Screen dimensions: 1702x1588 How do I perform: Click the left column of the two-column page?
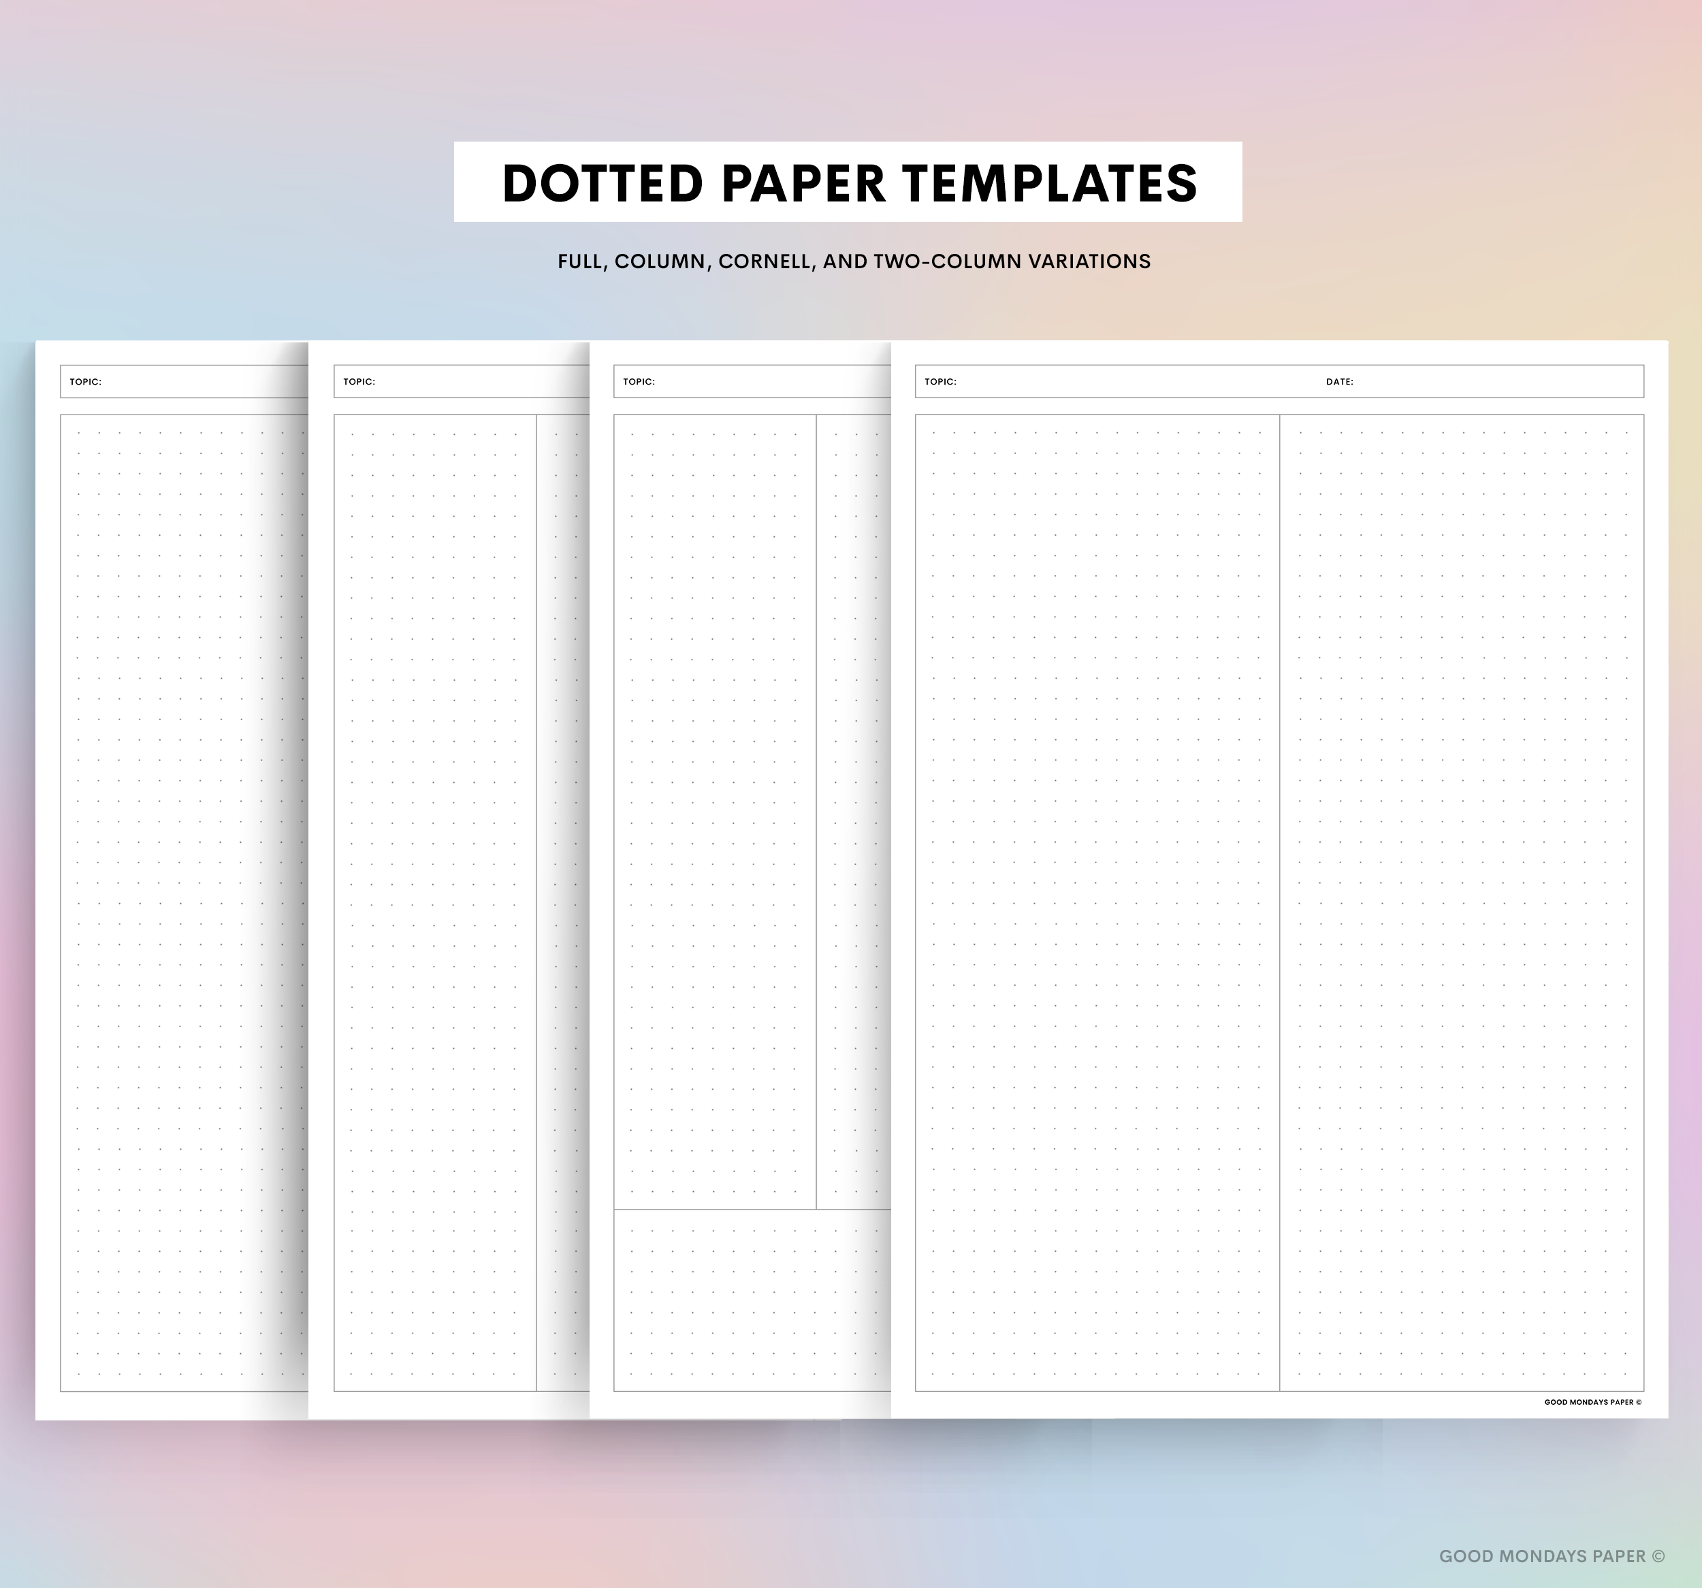tap(1097, 903)
